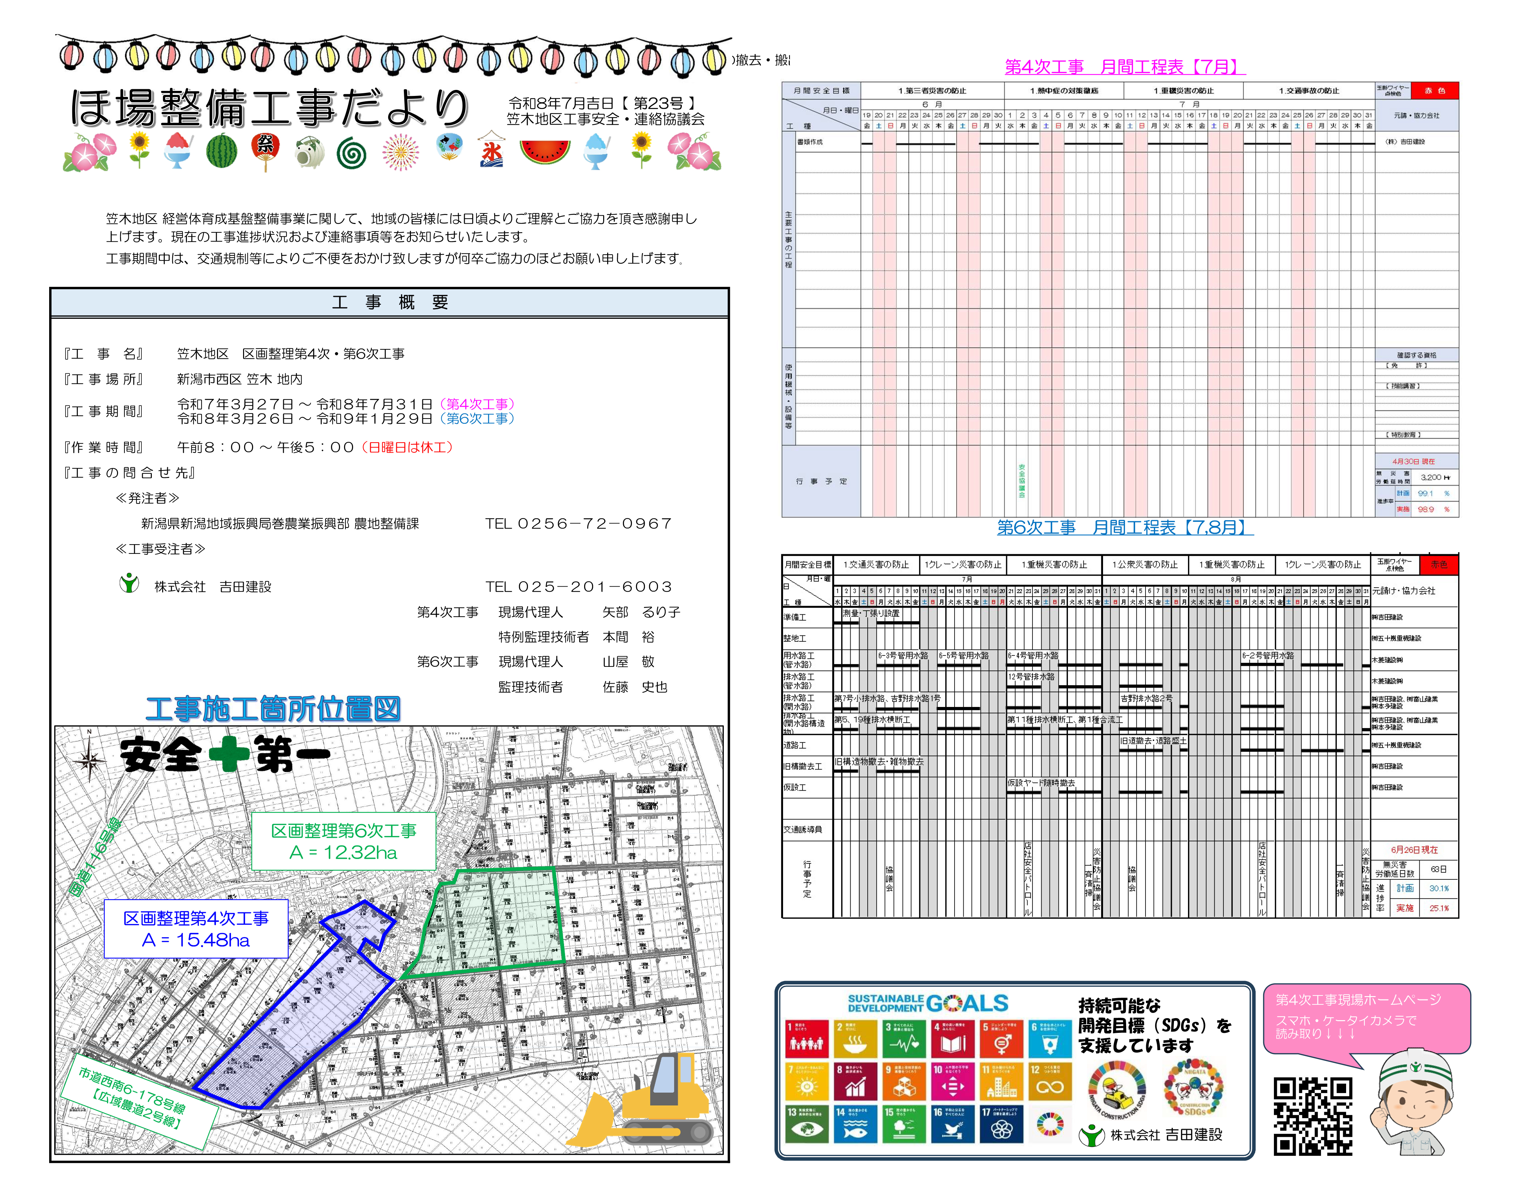
Task: Click the 持続可能な開発目標（SDGs）を支援しています text
Action: tap(1154, 1026)
